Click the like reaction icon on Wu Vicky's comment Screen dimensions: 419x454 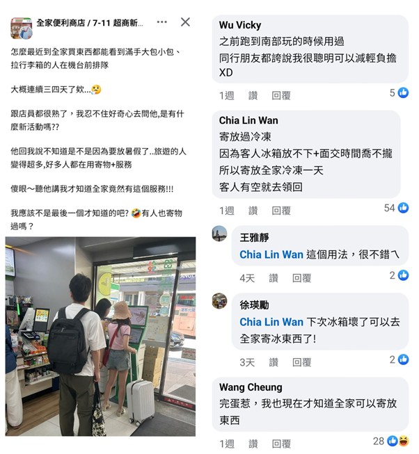point(403,92)
